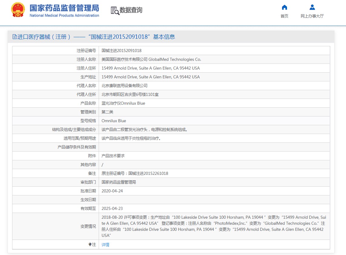
Task: Click the change history text starting 2018-08-20
Action: 214,226
